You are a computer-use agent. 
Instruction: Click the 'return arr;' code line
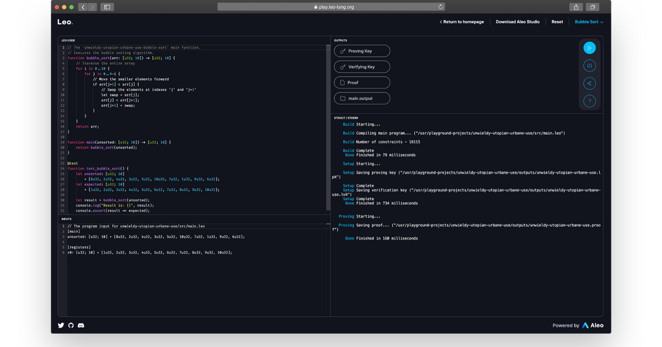[x=87, y=127]
